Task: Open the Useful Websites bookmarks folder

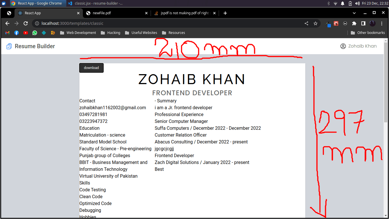Action: click(141, 33)
